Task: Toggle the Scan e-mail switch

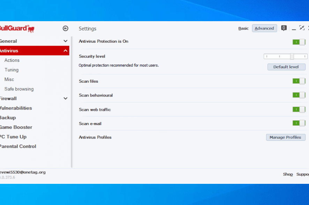Action: pos(299,123)
